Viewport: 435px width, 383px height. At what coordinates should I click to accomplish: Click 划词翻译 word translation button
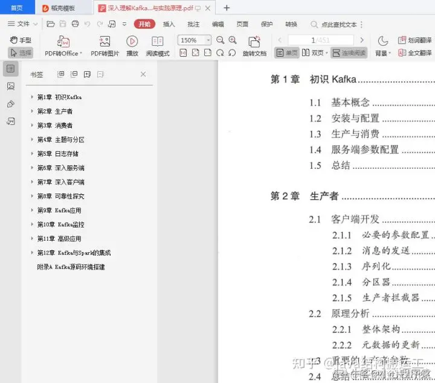(414, 40)
